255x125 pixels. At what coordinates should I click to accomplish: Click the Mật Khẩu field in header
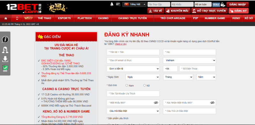click(182, 4)
